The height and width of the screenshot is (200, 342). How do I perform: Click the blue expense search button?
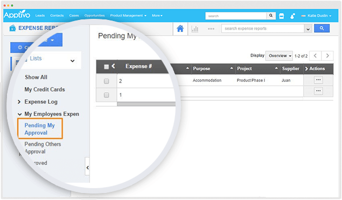322,28
